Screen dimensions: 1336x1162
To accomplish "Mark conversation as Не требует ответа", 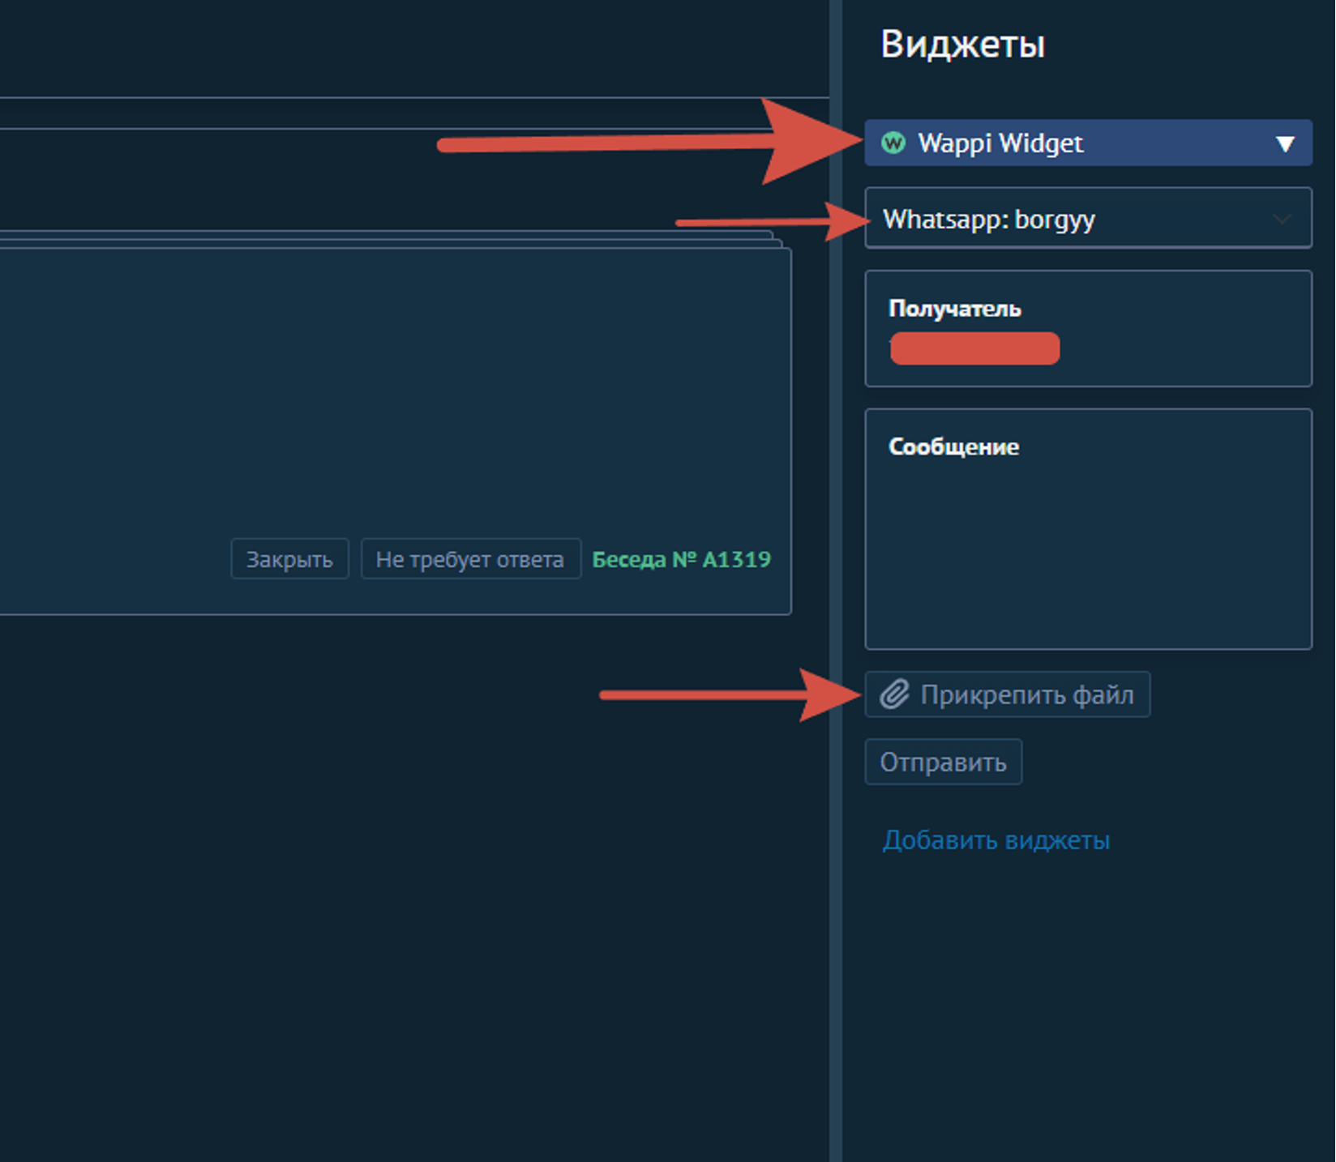I will coord(470,559).
